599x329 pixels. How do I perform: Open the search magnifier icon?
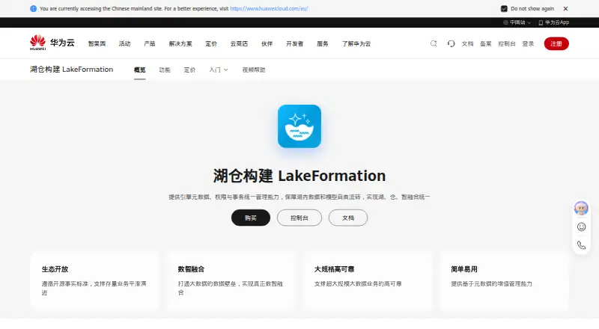tap(434, 43)
